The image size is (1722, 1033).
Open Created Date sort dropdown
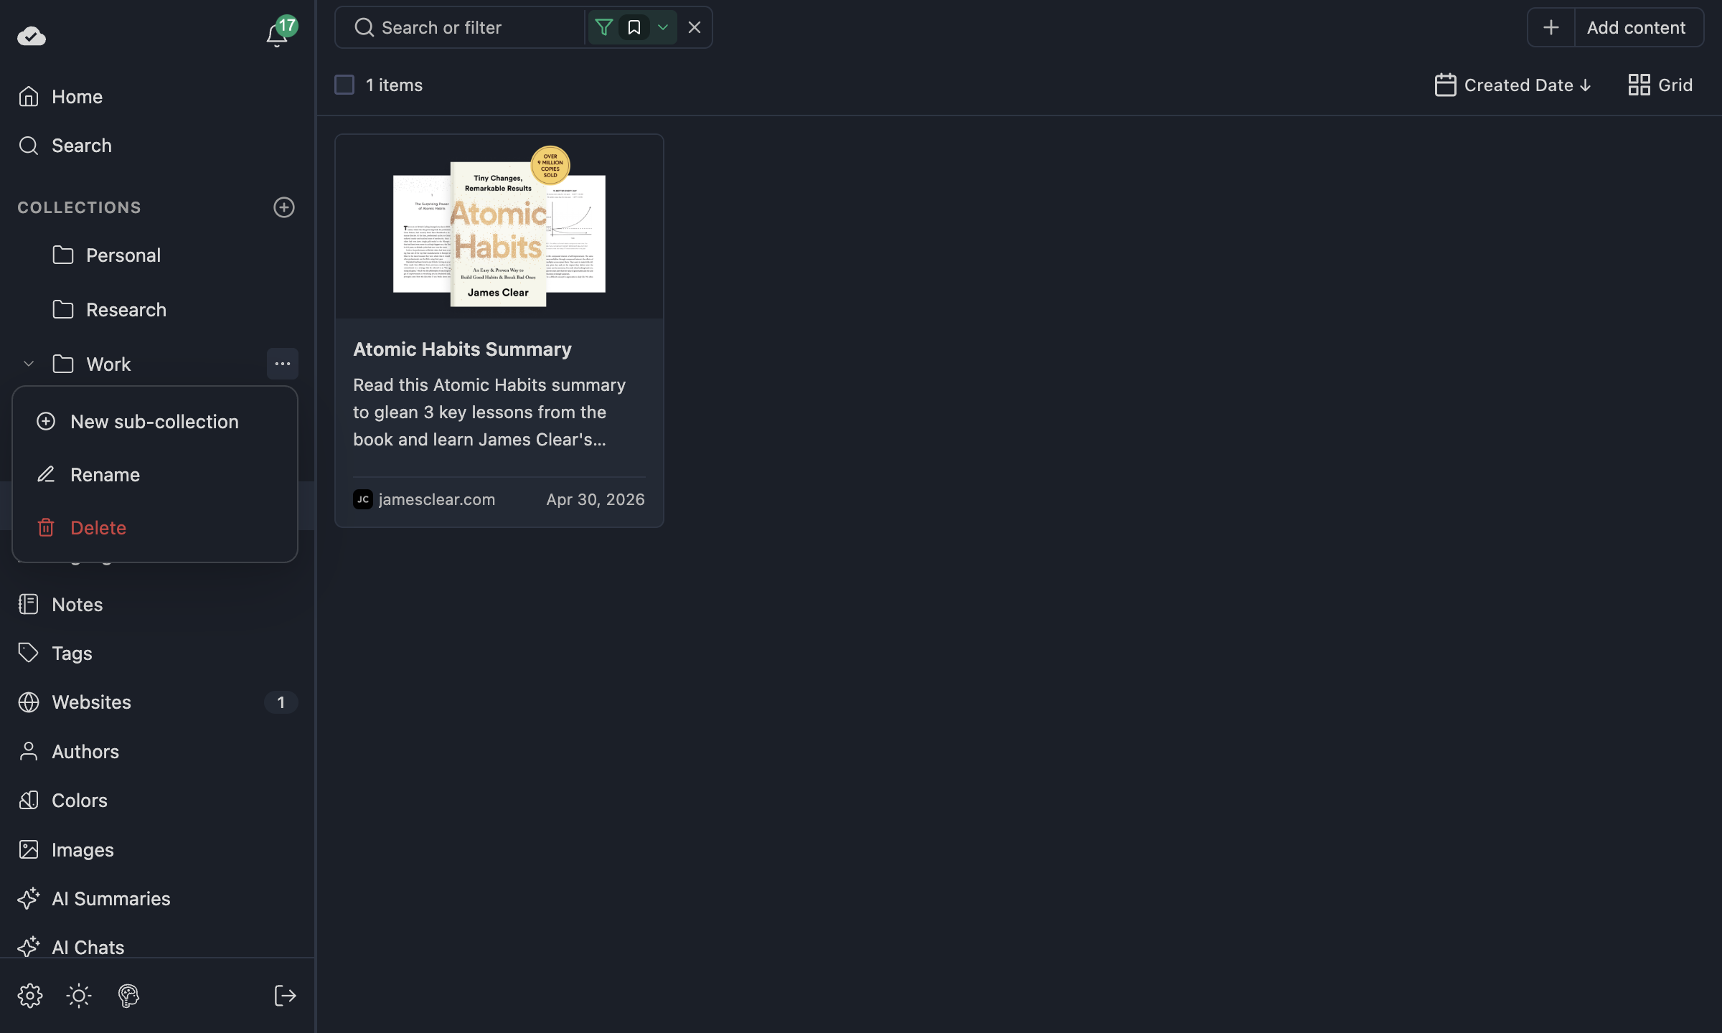pyautogui.click(x=1514, y=85)
